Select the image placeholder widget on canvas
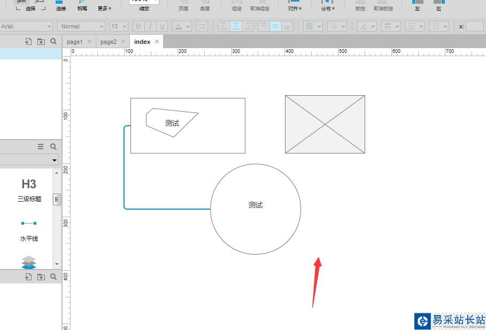This screenshot has width=486, height=330. (x=325, y=124)
